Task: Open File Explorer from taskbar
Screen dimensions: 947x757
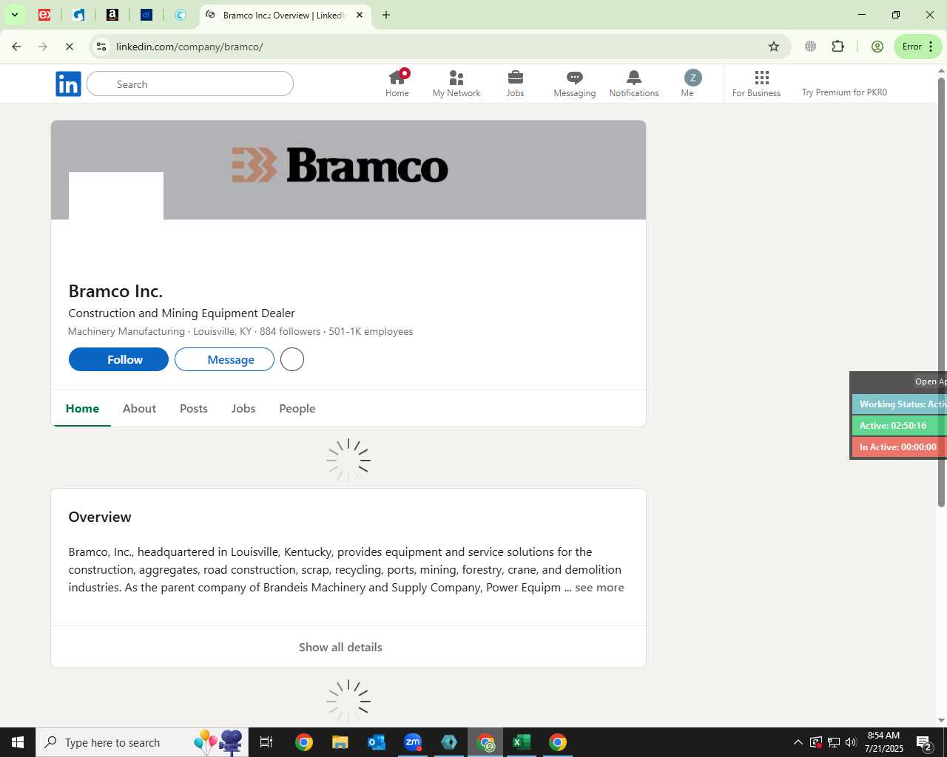Action: [340, 742]
